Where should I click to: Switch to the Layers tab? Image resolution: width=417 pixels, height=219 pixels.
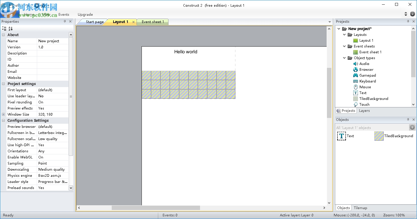pyautogui.click(x=364, y=111)
